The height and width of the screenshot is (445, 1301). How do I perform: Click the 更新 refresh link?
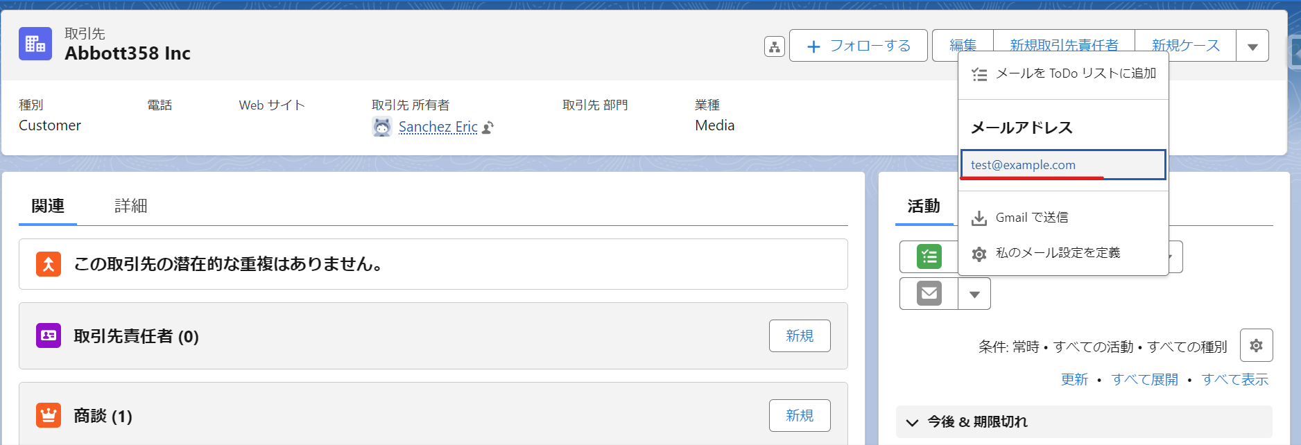tap(1074, 379)
